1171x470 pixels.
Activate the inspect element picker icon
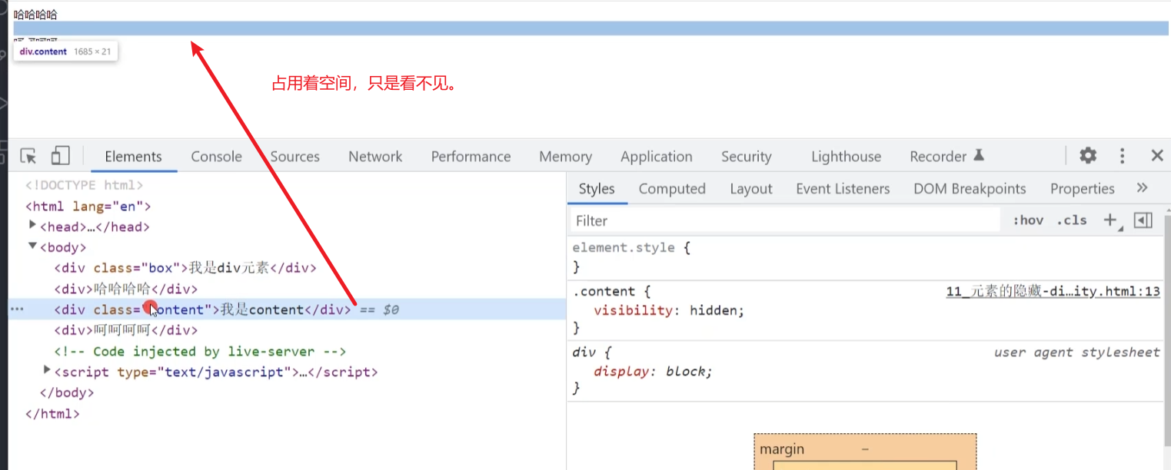pos(28,156)
